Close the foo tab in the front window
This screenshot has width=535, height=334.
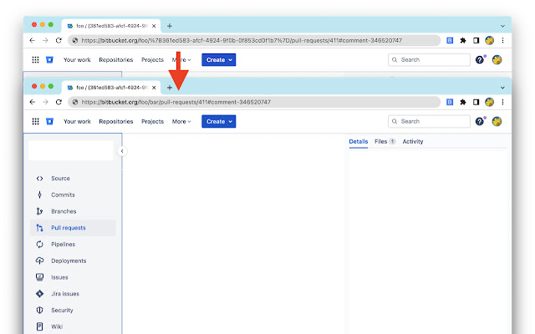click(x=154, y=88)
